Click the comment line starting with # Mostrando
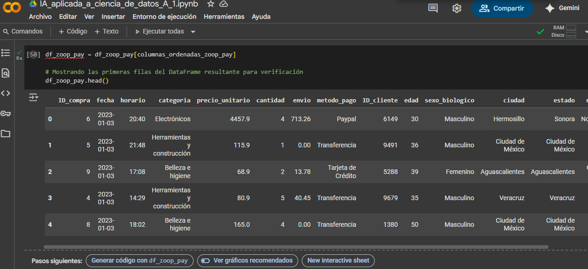Screen dimensions: 588x269 point(174,72)
